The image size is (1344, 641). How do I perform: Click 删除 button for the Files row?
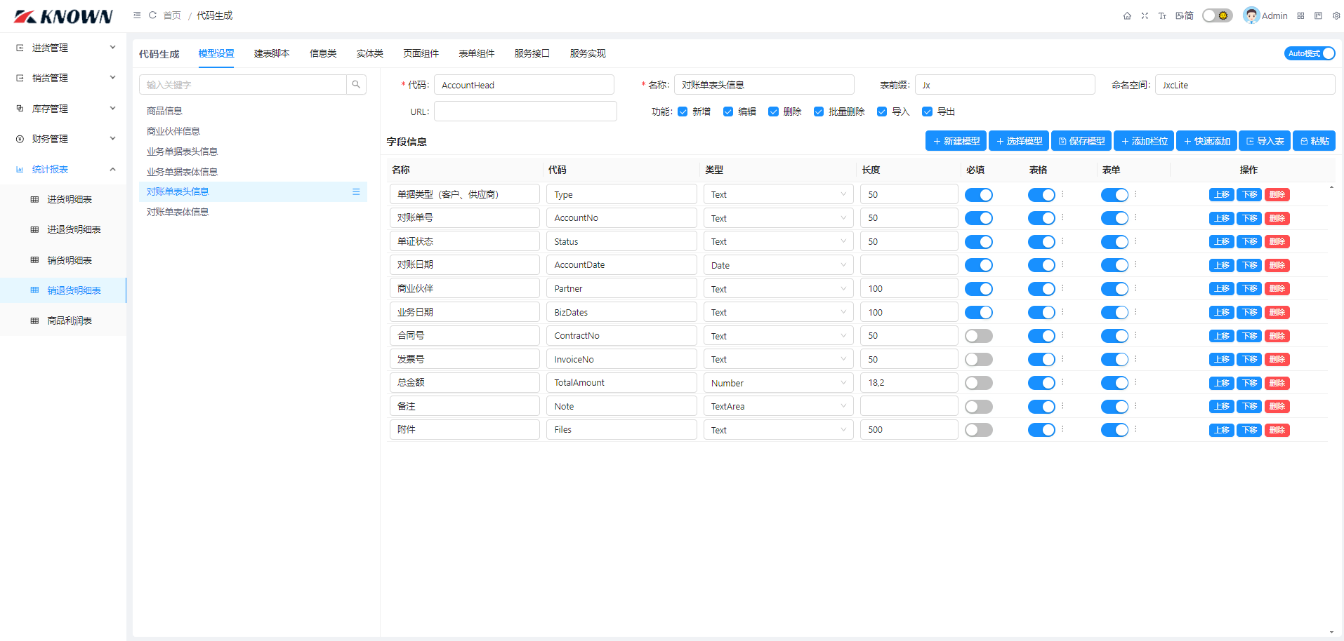[1277, 430]
